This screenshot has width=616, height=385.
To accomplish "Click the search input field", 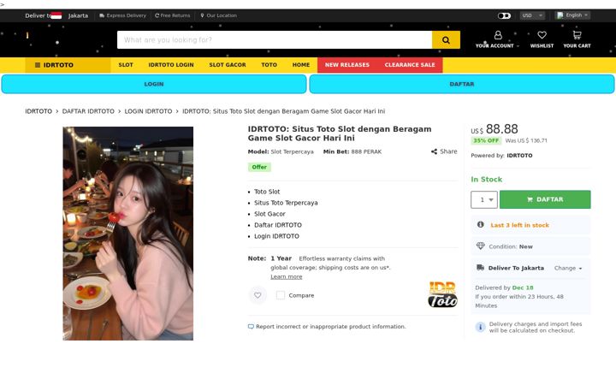I will point(275,39).
